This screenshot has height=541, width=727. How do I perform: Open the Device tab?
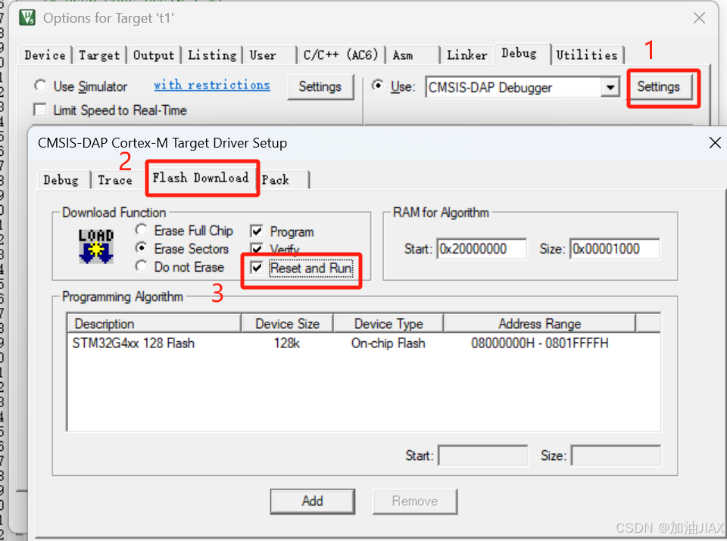(x=45, y=55)
